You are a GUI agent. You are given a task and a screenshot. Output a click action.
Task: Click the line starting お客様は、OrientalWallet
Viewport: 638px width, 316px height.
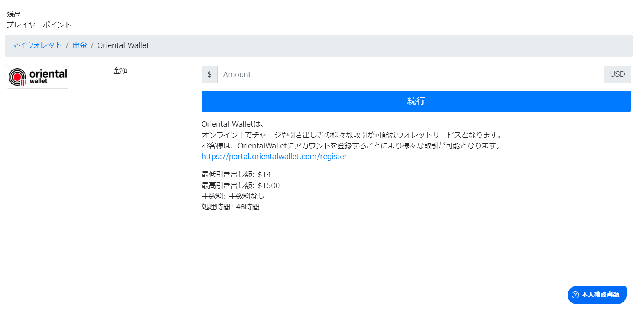351,146
